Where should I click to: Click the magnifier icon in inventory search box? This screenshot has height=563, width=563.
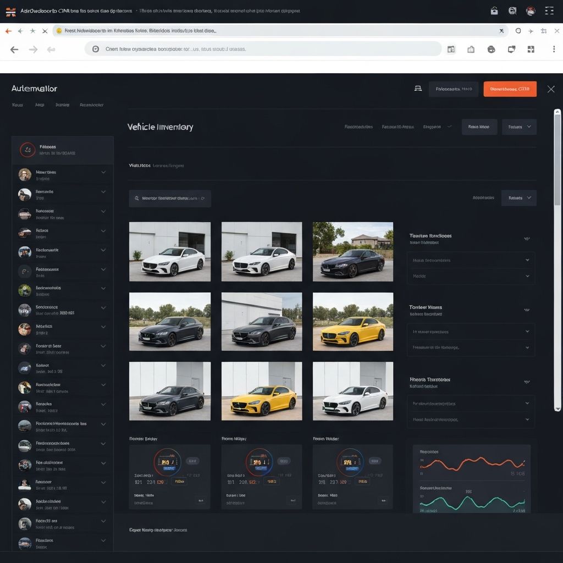point(136,198)
